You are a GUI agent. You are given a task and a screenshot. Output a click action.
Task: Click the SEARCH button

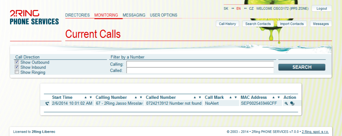(302, 67)
